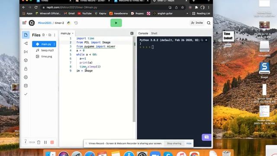The image size is (277, 156).
Task: Open the Packages cube sidebar icon
Action: tap(26, 60)
